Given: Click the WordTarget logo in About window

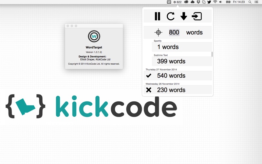Looking at the screenshot, I should click(x=94, y=36).
